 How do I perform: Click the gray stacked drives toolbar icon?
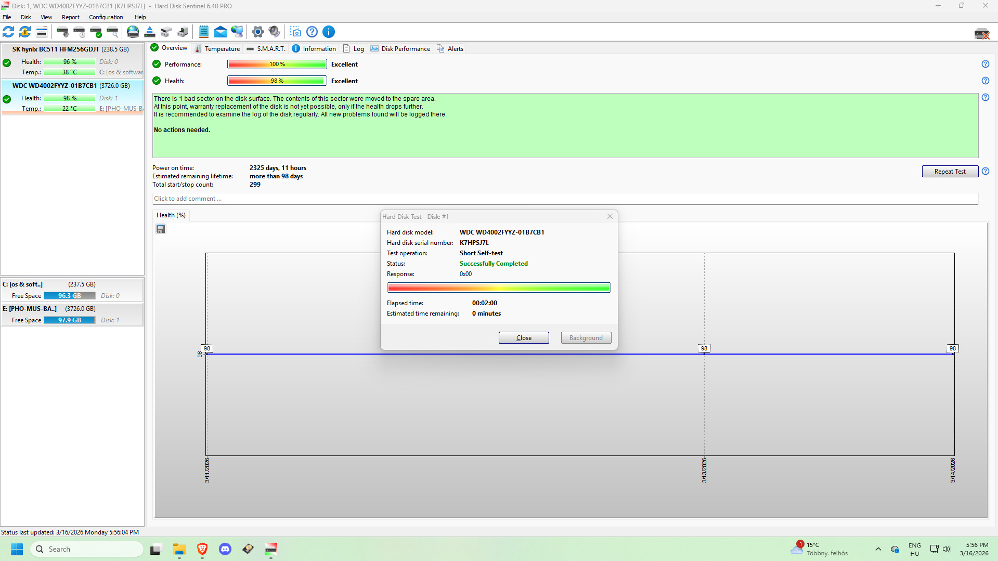coord(166,32)
